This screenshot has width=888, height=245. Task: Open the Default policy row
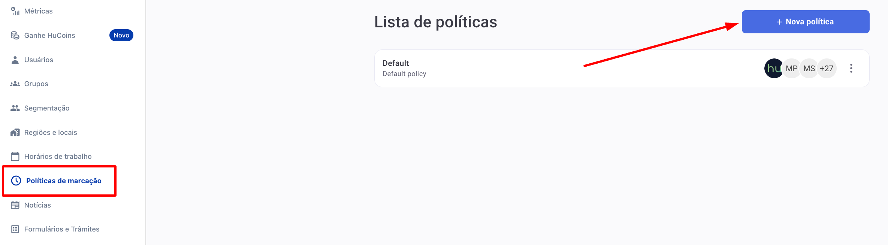coord(622,69)
